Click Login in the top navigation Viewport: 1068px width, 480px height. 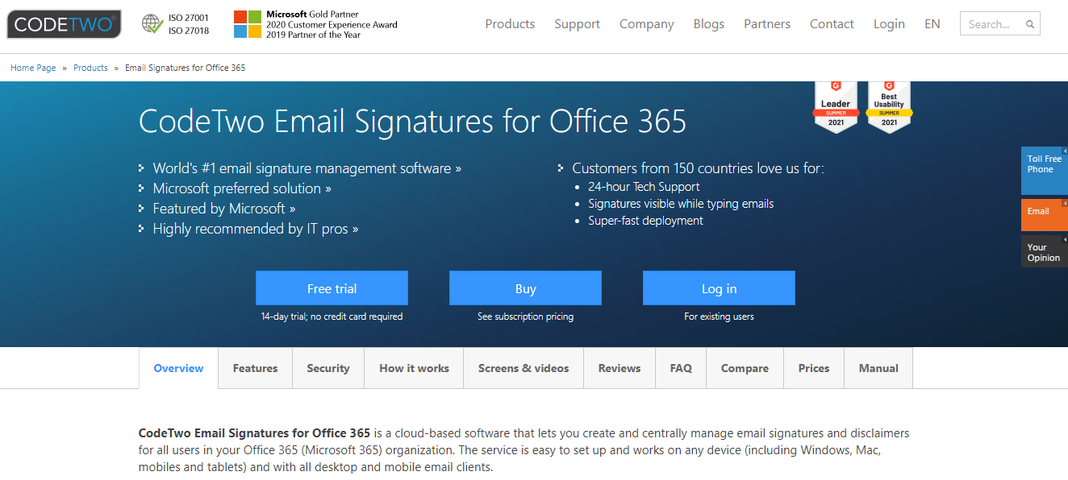[x=889, y=24]
